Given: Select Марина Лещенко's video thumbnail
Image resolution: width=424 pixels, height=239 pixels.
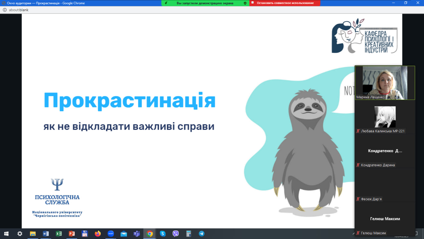Looking at the screenshot, I should coord(385,83).
